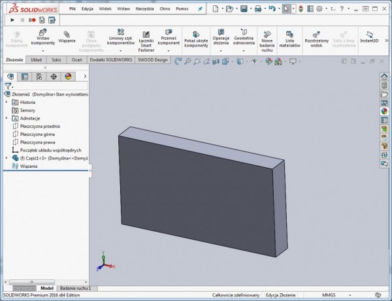Viewport: 392px width, 301px height.
Task: Click the Rebuild traffic light icon
Action: click(301, 9)
